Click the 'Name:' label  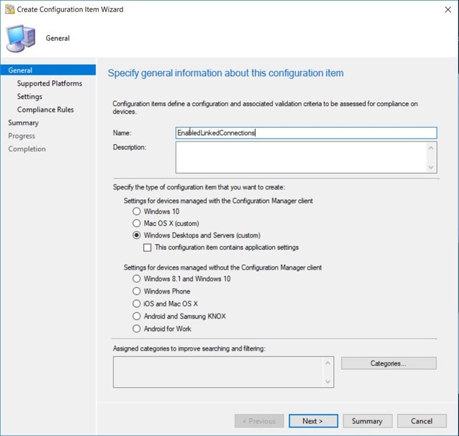coord(122,133)
